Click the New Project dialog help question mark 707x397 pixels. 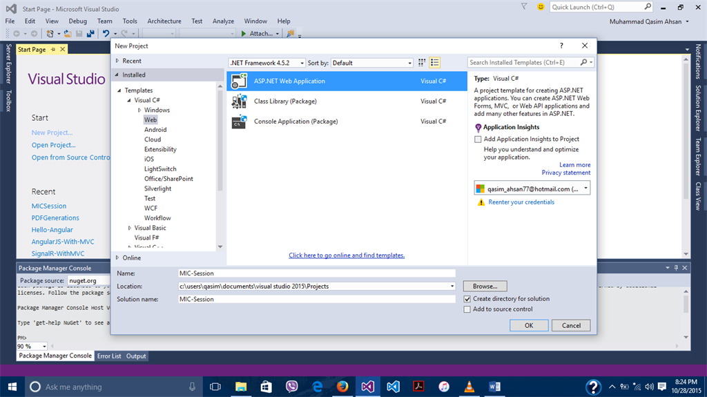click(x=561, y=46)
